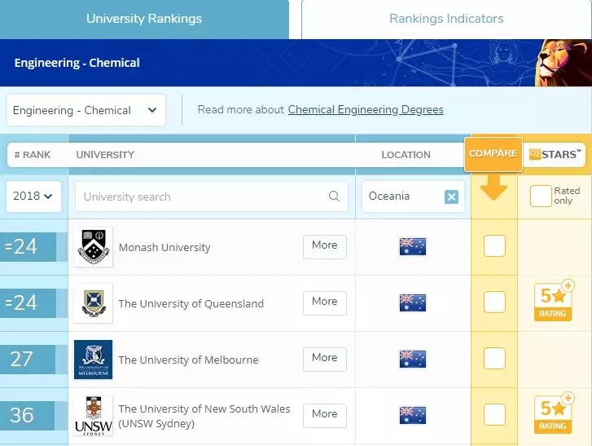Click the University of Melbourne logo
Image resolution: width=592 pixels, height=446 pixels.
click(x=93, y=360)
